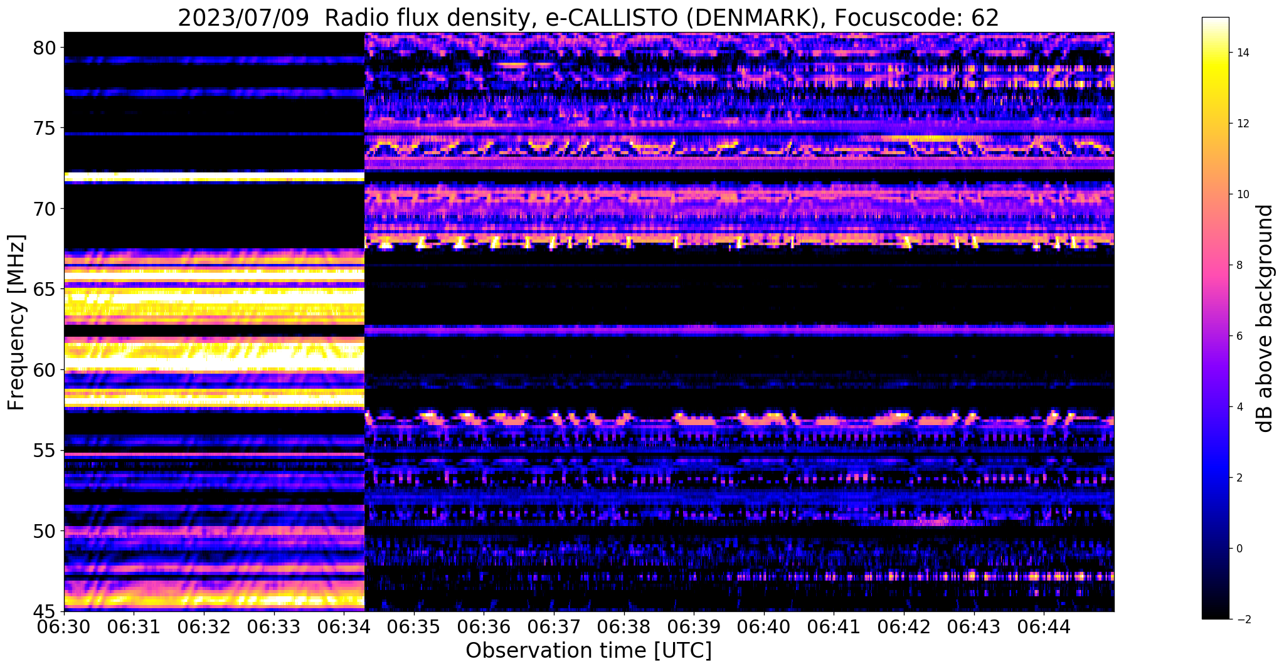Click the colorbar tick label 6
This screenshot has width=1284, height=669.
pyautogui.click(x=1239, y=336)
